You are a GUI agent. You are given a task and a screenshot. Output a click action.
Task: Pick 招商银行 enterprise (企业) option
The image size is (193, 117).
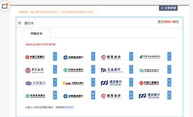tap(116, 95)
